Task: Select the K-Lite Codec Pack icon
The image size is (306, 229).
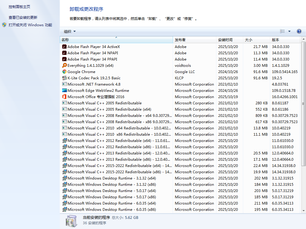Action: click(x=64, y=78)
